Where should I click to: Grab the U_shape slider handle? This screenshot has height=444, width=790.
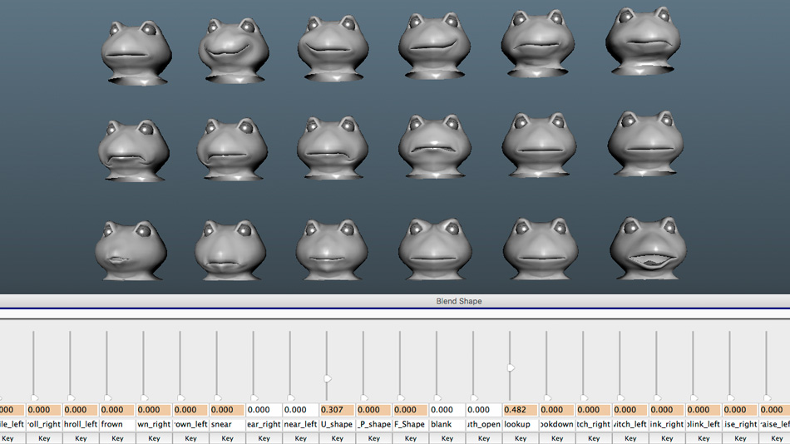[328, 378]
